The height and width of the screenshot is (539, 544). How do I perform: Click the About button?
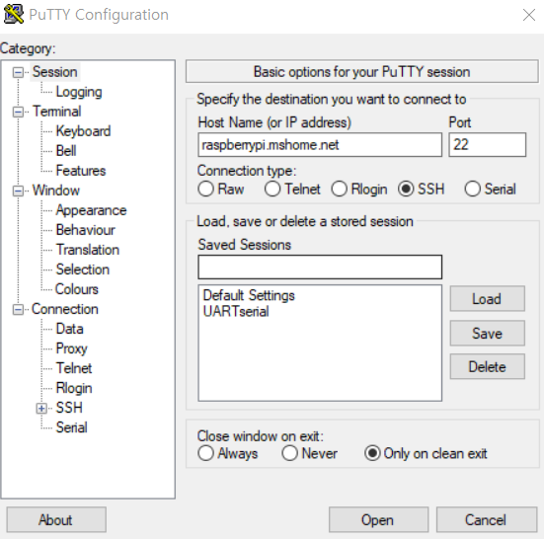click(56, 519)
